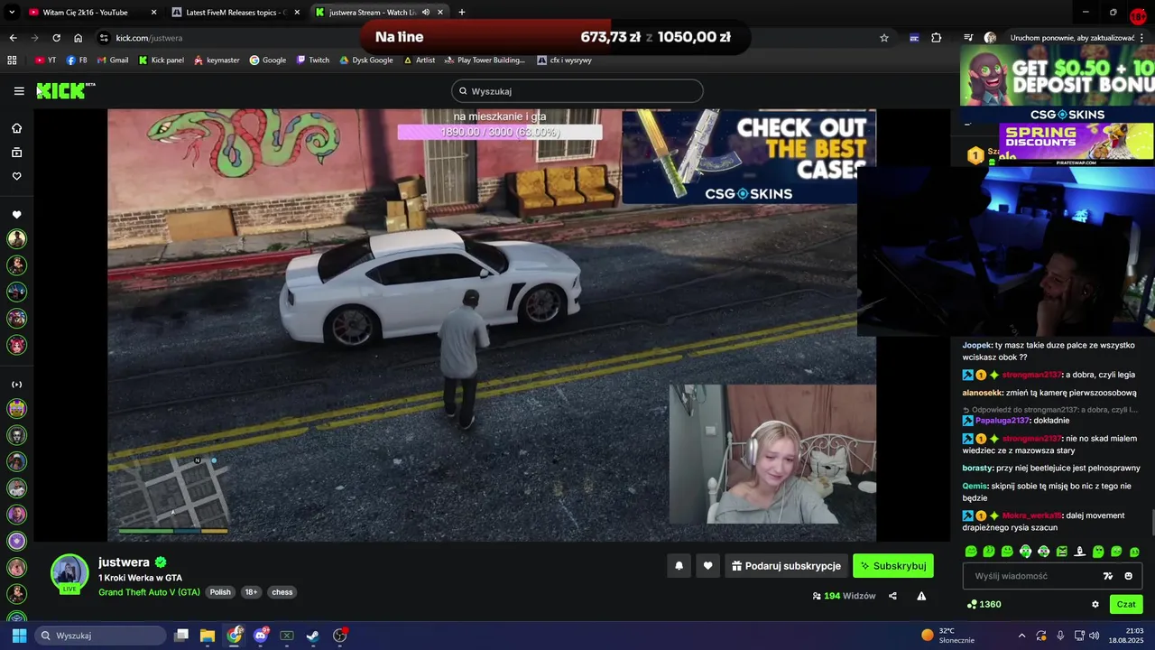Open the 1360 channel points balance
1155x650 pixels.
pos(984,605)
